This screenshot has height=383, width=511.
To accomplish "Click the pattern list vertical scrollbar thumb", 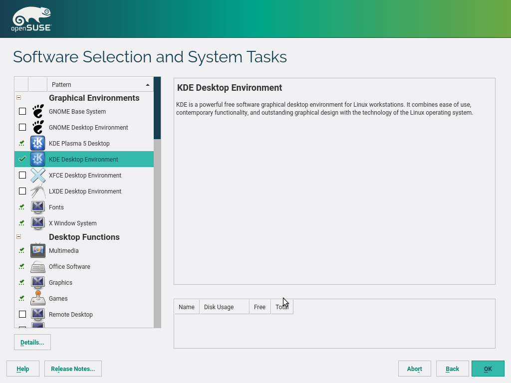I will click(x=157, y=108).
